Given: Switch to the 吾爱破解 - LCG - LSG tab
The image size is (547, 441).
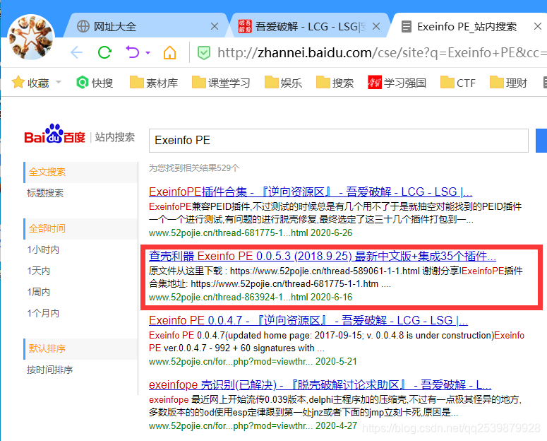Looking at the screenshot, I should (310, 27).
